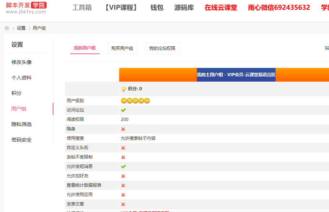Screen dimensions: 329x212
Task: Click the 访问论坛 row label
Action: point(75,110)
